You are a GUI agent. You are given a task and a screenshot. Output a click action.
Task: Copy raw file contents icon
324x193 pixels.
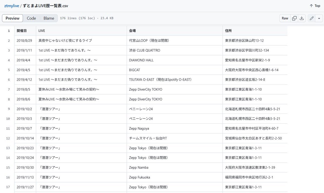(294, 18)
